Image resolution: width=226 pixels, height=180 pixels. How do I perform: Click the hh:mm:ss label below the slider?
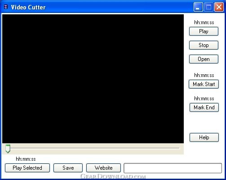[x=26, y=159]
